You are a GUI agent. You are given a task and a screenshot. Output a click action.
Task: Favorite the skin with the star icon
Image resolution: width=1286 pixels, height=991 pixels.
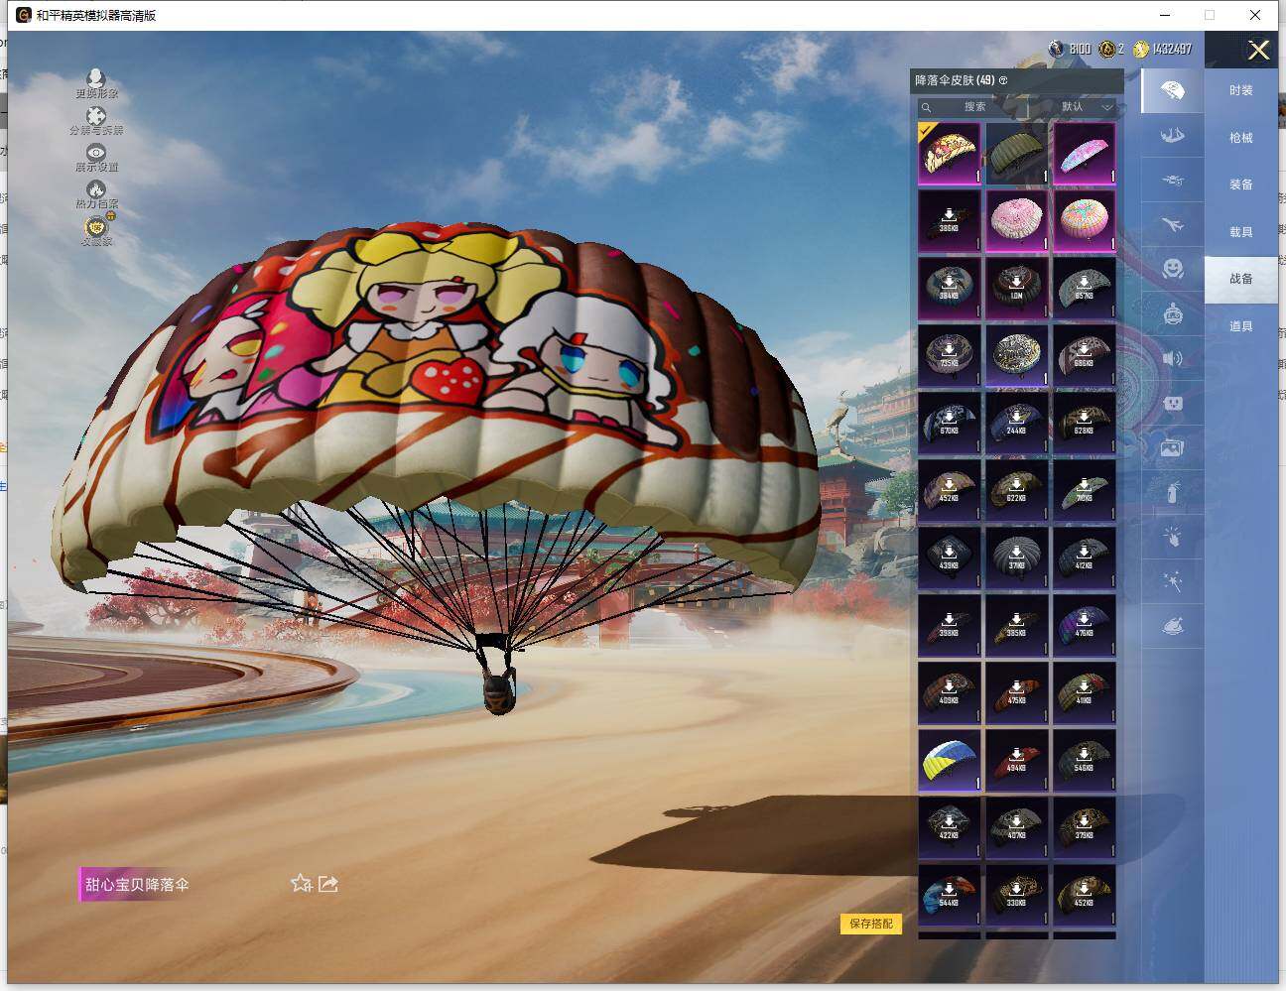302,883
